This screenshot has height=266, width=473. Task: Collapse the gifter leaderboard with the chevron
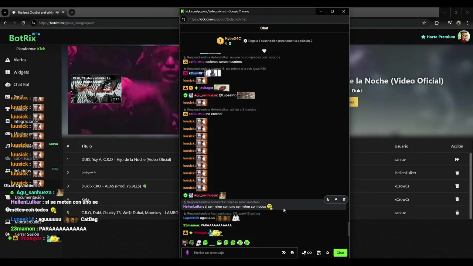coord(264,51)
